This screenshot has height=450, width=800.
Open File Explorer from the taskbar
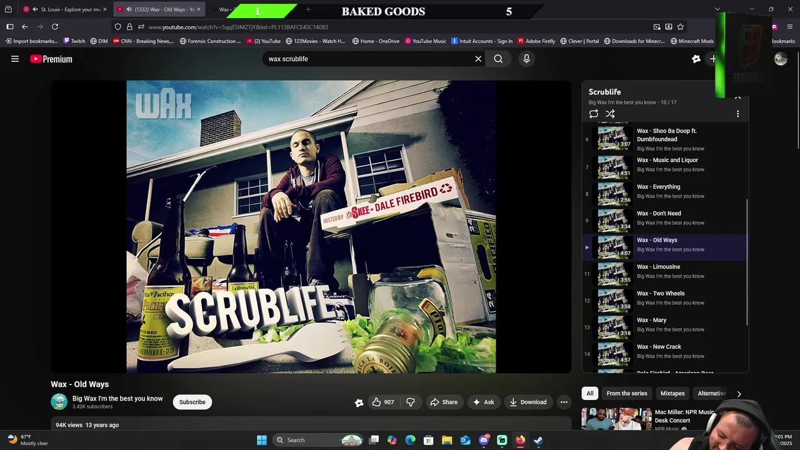447,440
